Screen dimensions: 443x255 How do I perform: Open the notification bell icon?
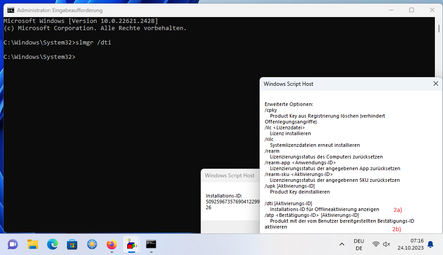tap(430, 244)
